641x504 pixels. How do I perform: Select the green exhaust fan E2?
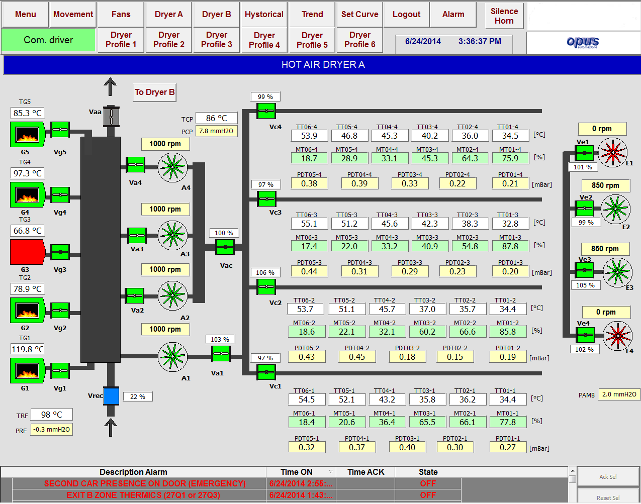[x=615, y=209]
